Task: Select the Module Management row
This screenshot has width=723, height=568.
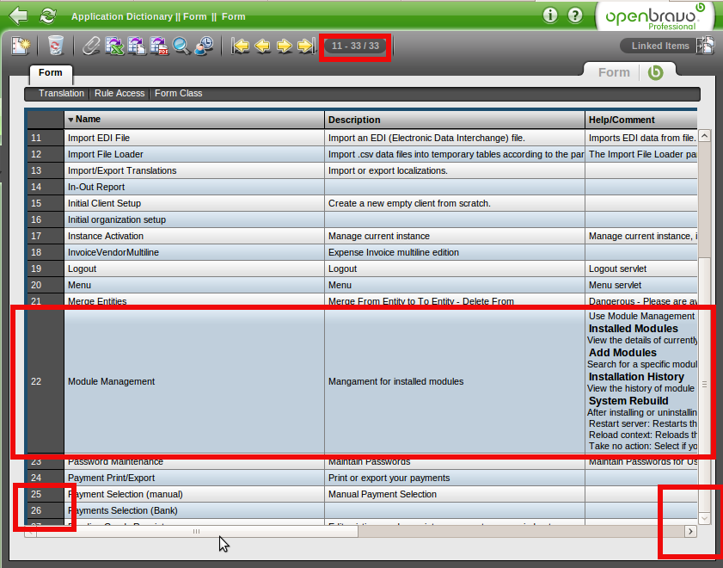Action: pyautogui.click(x=111, y=381)
